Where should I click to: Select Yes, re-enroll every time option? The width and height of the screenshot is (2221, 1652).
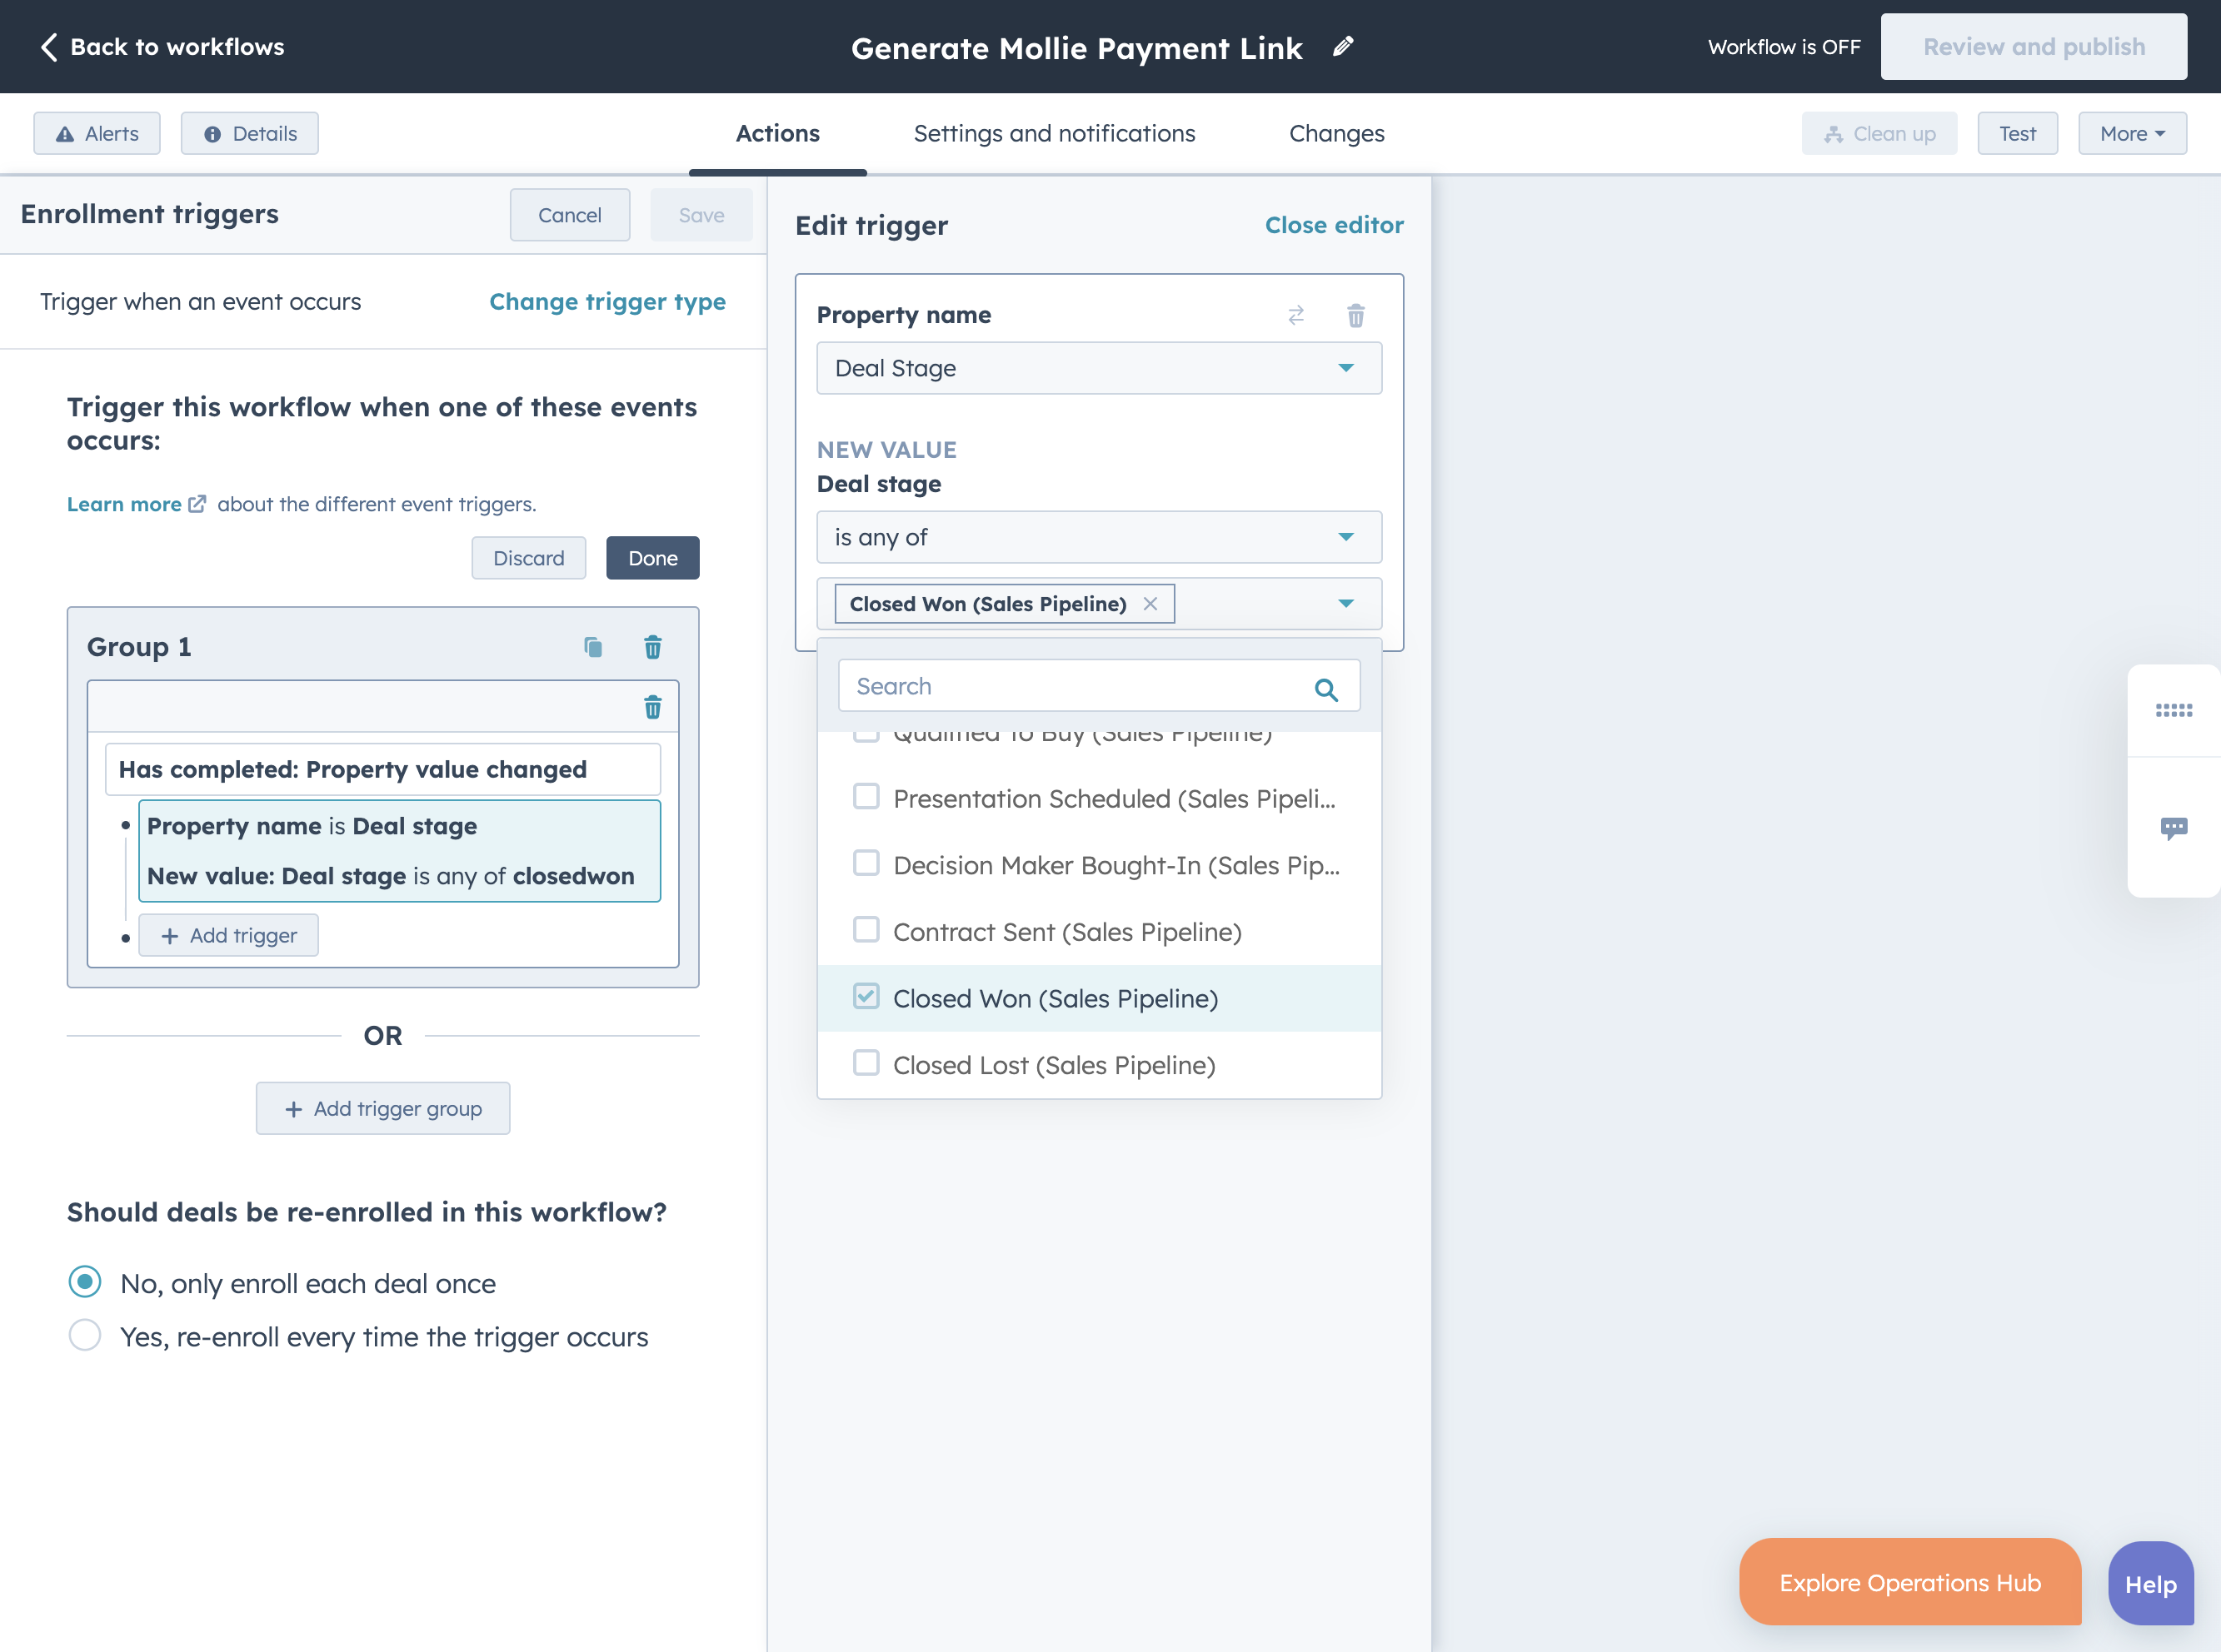click(85, 1336)
